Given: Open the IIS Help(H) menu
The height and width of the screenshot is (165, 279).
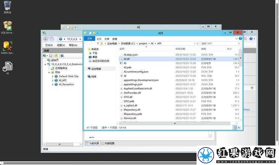Looking at the screenshot, I should 73,45.
